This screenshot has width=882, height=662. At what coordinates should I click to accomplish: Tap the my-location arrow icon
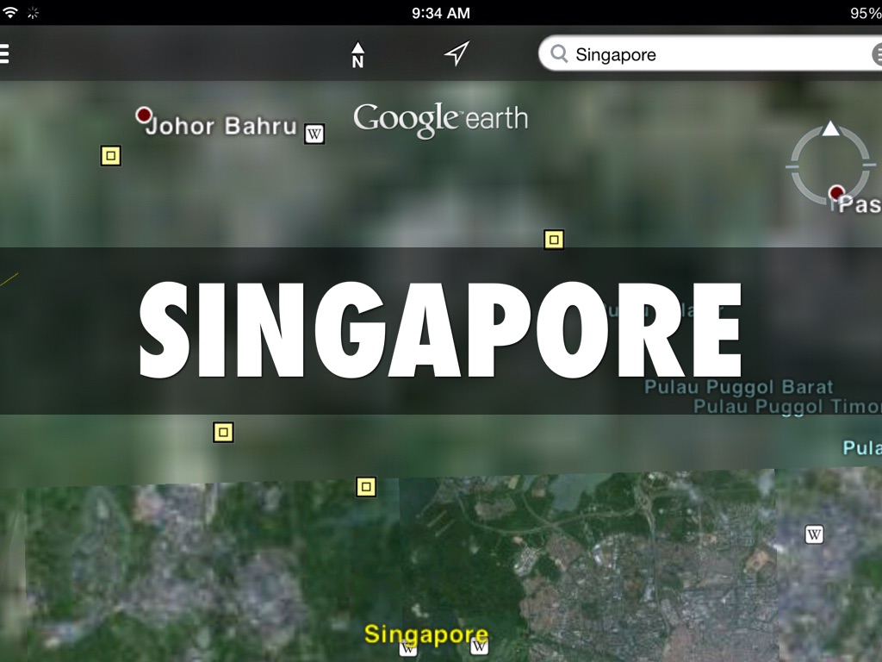(457, 54)
